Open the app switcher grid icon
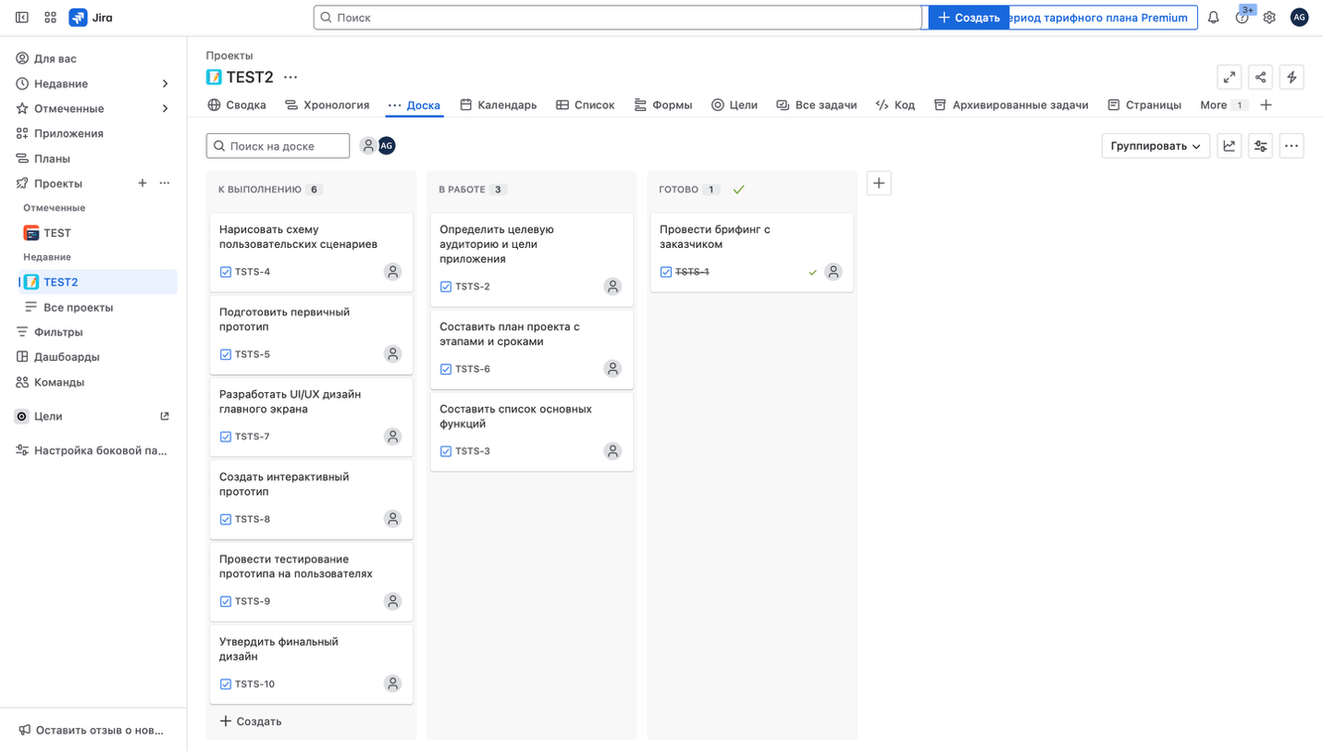The image size is (1323, 751). (50, 18)
